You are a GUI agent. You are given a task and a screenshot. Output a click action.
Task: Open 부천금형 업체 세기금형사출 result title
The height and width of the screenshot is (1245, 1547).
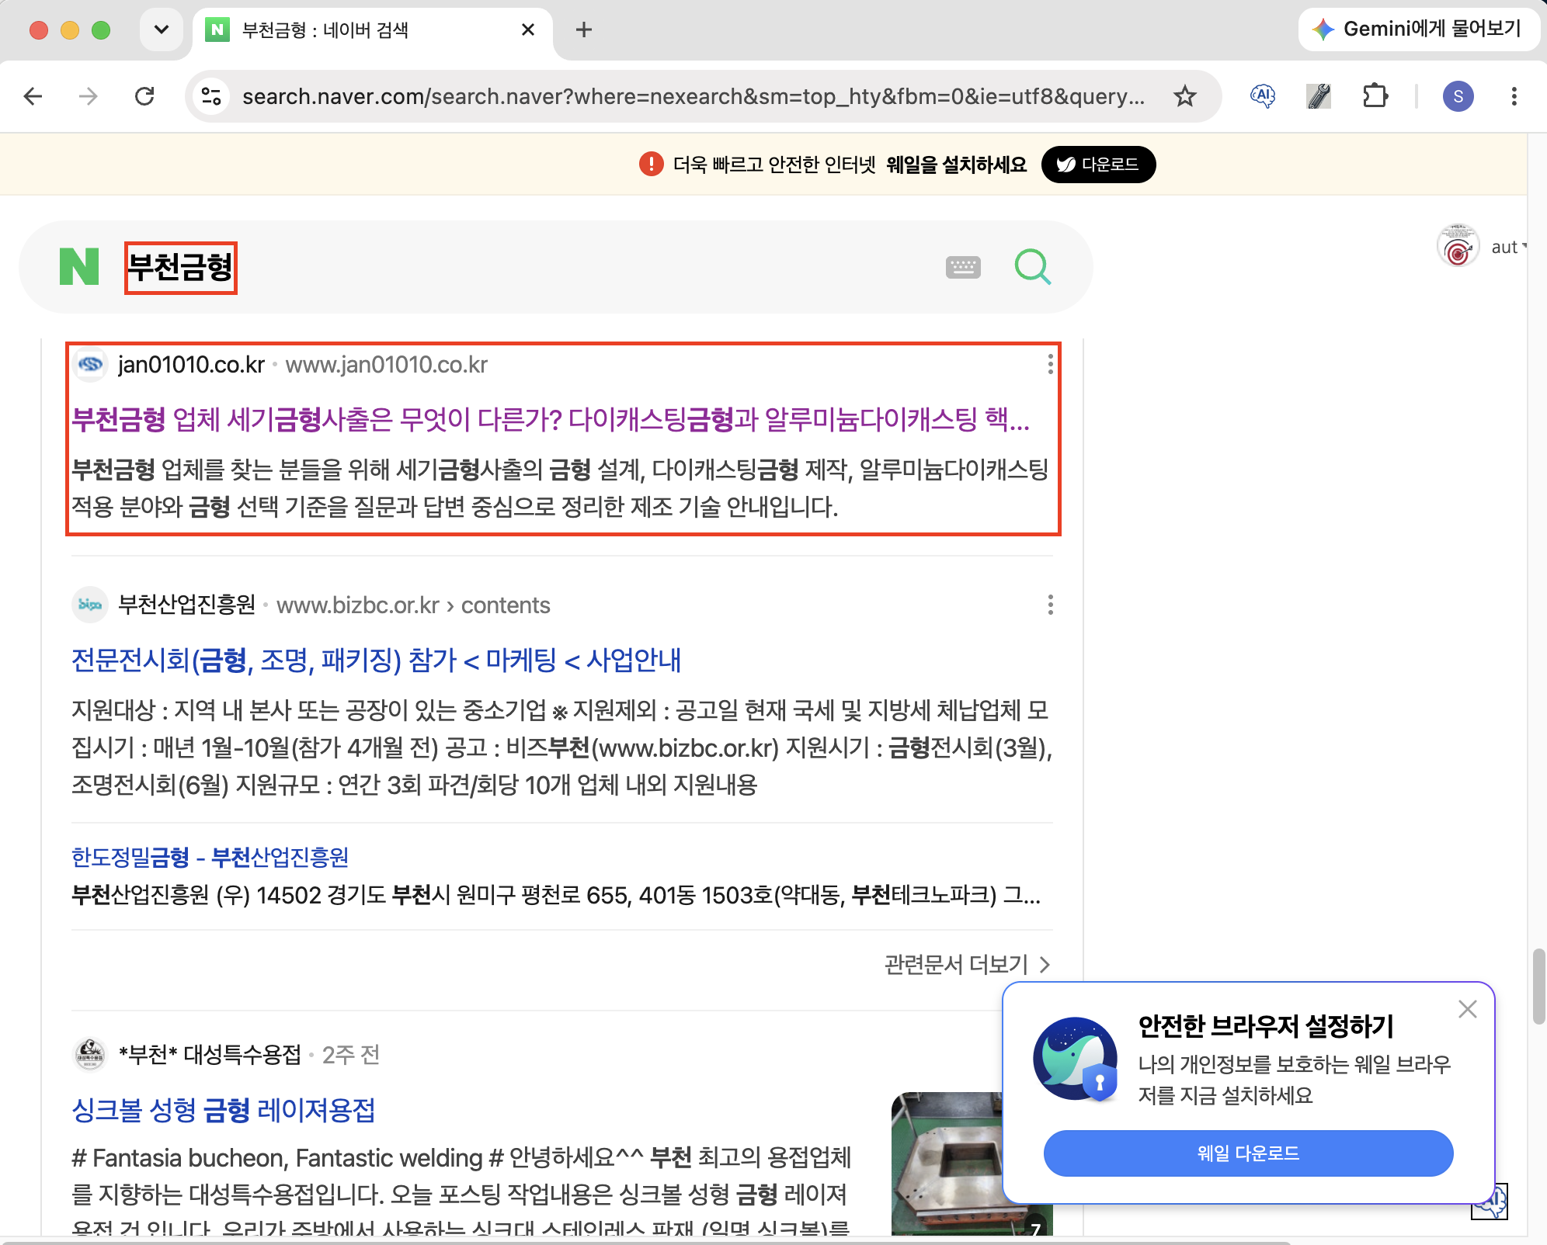[551, 420]
